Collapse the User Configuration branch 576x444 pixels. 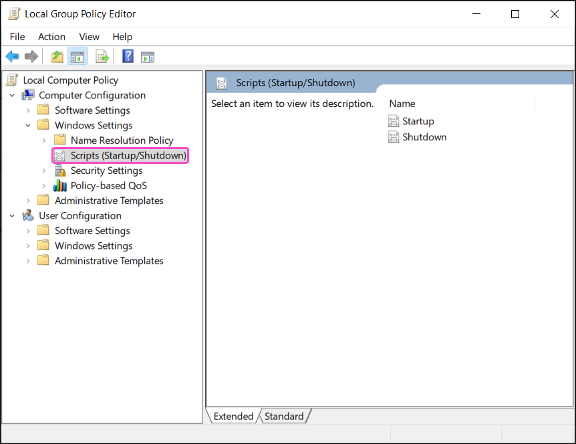(x=12, y=215)
